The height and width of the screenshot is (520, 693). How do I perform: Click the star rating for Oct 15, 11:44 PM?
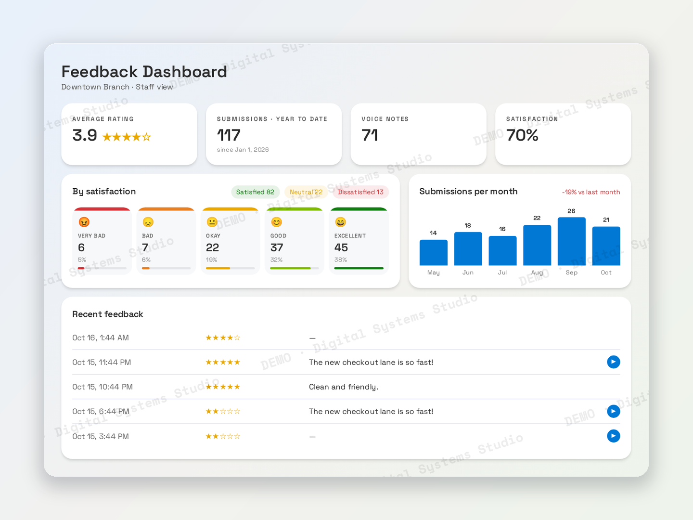click(x=223, y=363)
